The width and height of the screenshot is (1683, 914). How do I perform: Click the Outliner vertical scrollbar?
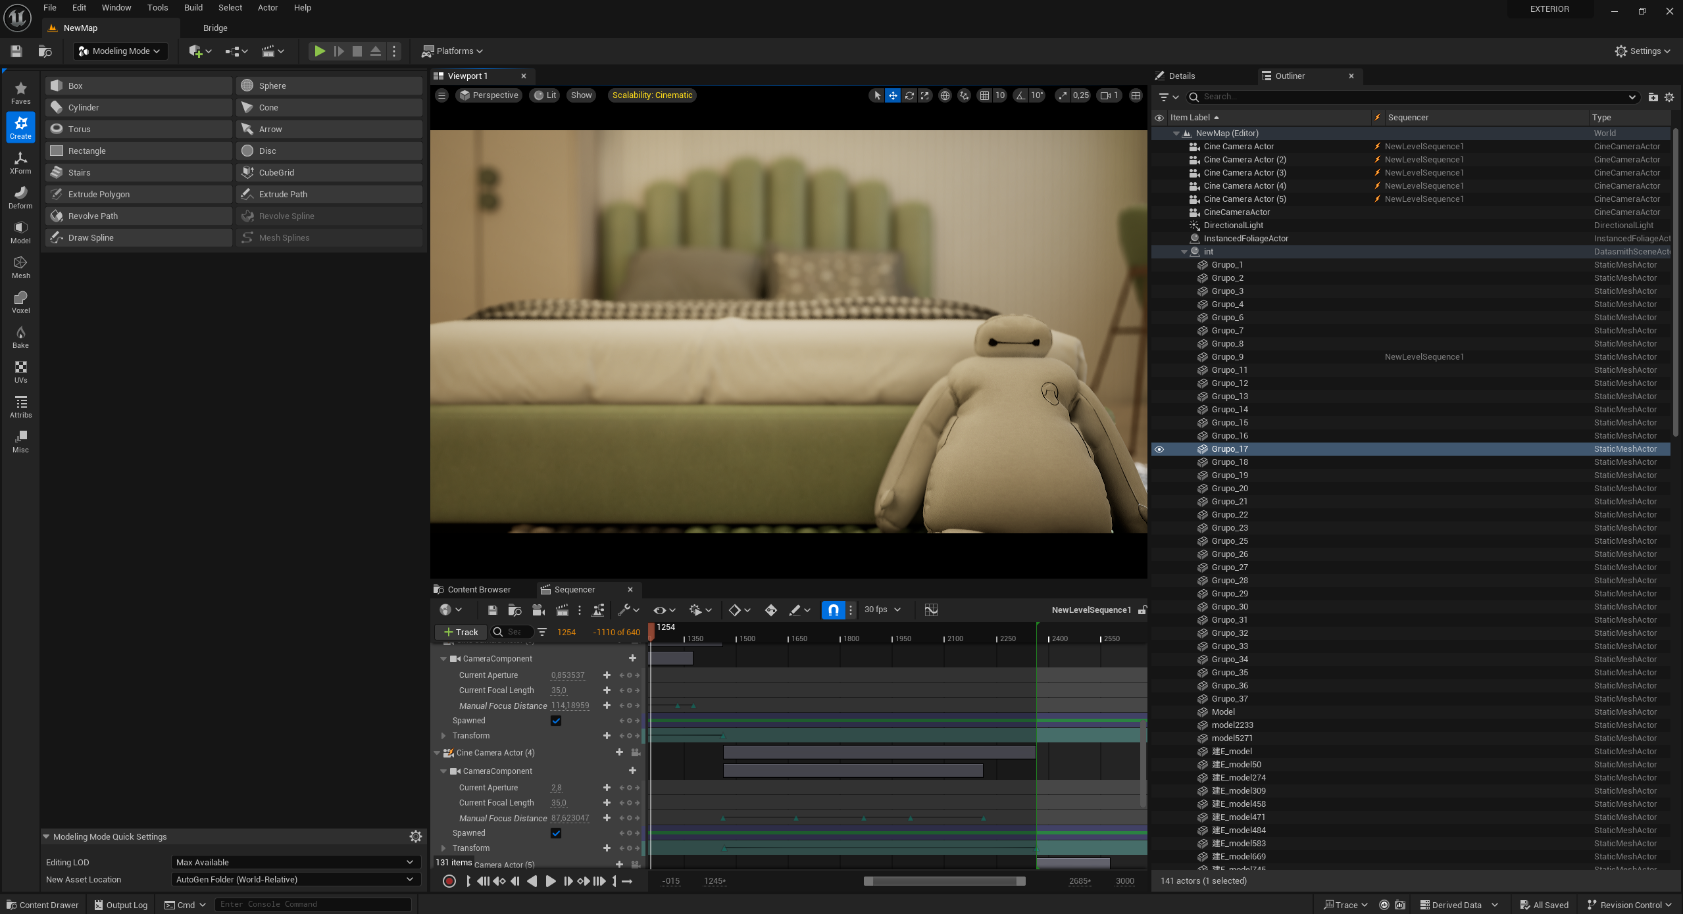pyautogui.click(x=1674, y=283)
